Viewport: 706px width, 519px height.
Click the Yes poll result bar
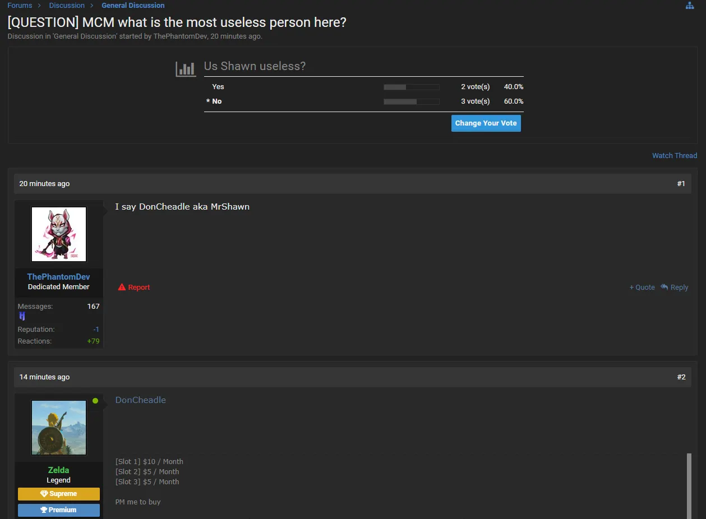411,87
